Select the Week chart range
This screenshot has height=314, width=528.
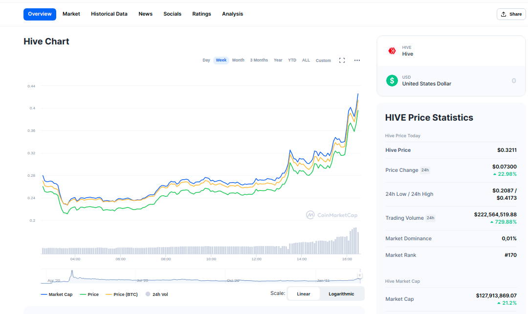(x=221, y=60)
